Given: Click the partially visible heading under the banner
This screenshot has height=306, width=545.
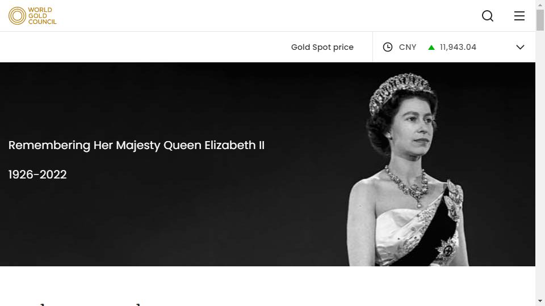Looking at the screenshot, I should point(90,304).
